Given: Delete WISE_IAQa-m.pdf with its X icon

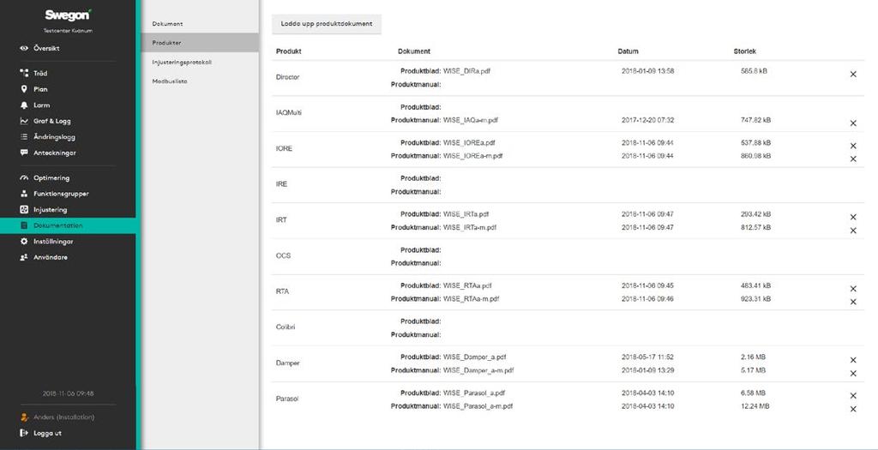Looking at the screenshot, I should (853, 123).
